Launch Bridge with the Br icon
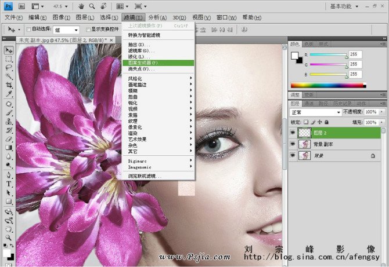The width and height of the screenshot is (389, 267). (21, 6)
